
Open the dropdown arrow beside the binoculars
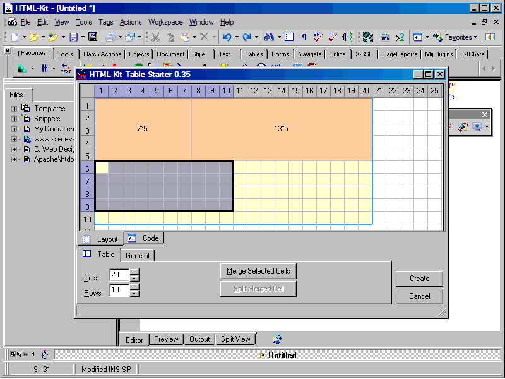pyautogui.click(x=279, y=37)
